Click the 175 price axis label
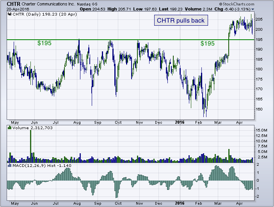This screenshot has height=207, width=274. [259, 79]
